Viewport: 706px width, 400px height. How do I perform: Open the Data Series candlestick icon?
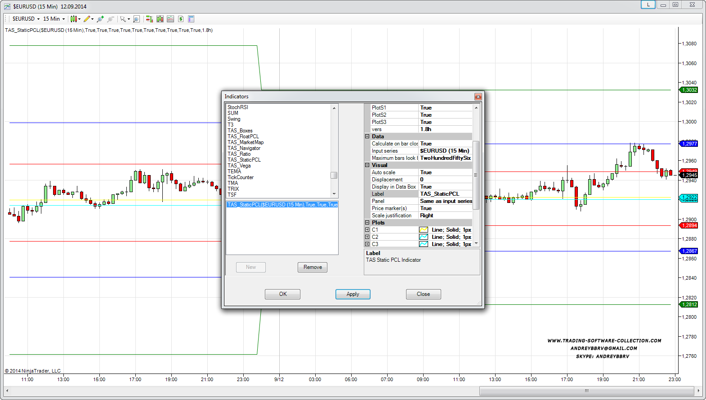click(160, 19)
